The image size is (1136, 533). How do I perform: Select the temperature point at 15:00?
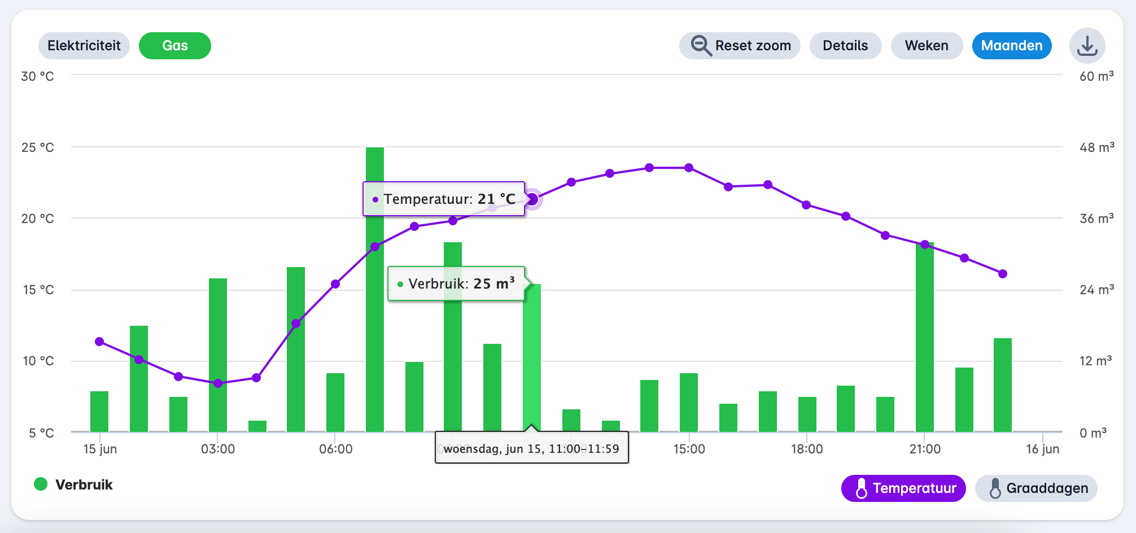tap(689, 168)
